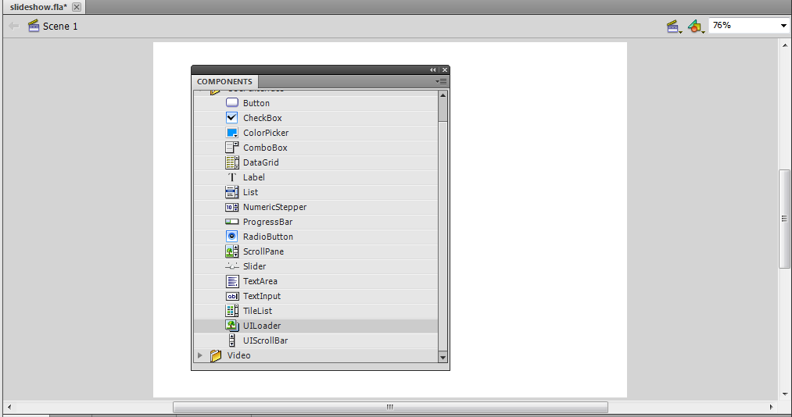The image size is (792, 417).
Task: Select the TileList component icon
Action: (232, 311)
